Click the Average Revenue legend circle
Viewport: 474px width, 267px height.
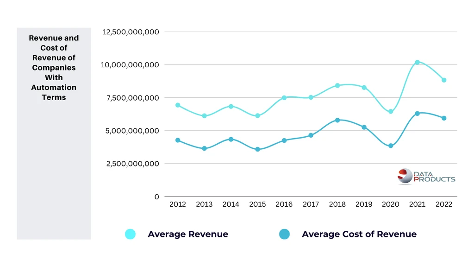(x=131, y=234)
